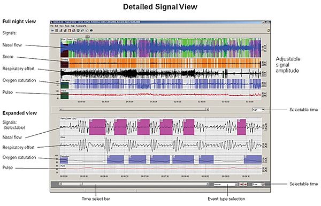Image resolution: width=321 pixels, height=206 pixels.
Task: Click the time select bar thumb
Action: (x=81, y=184)
